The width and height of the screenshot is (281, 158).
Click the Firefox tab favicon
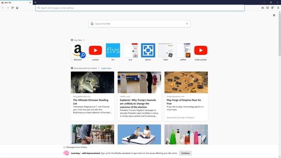(2, 3)
